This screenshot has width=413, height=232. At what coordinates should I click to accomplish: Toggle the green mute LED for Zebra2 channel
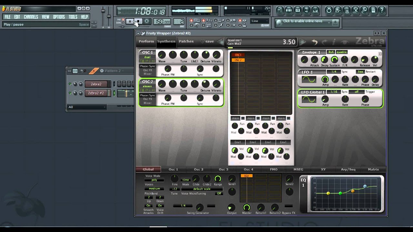[70, 84]
